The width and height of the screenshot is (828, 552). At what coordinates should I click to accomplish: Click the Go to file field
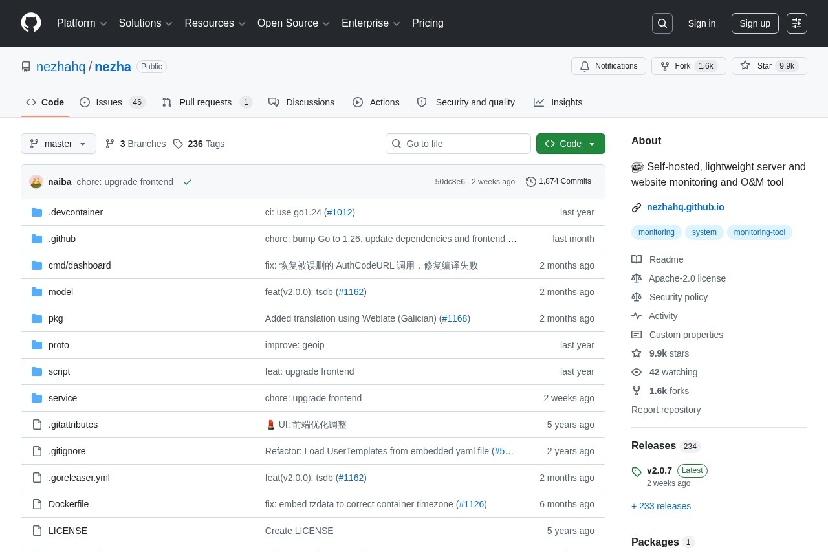click(458, 144)
